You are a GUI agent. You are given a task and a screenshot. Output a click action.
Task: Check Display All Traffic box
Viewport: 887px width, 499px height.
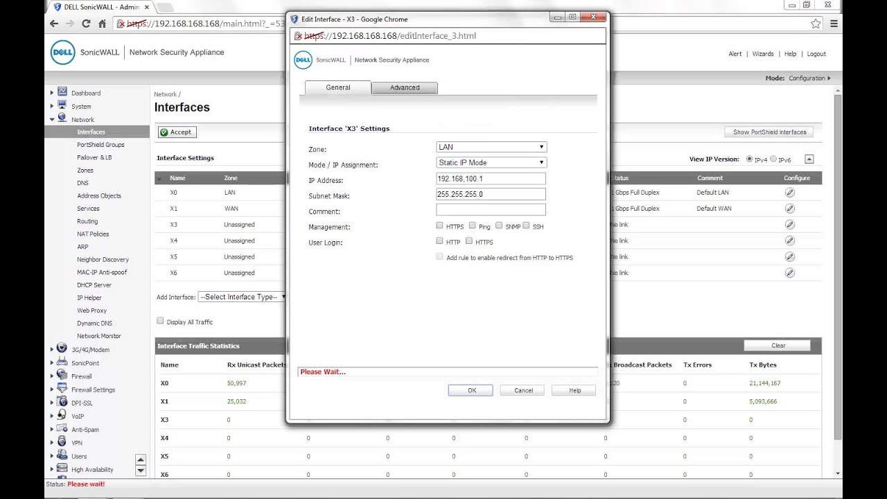pyautogui.click(x=160, y=321)
